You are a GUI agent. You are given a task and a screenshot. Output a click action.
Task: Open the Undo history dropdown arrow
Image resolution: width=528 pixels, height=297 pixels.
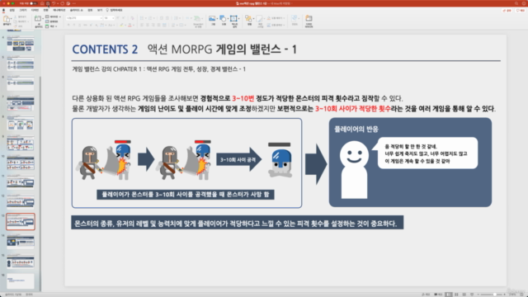(x=57, y=3)
